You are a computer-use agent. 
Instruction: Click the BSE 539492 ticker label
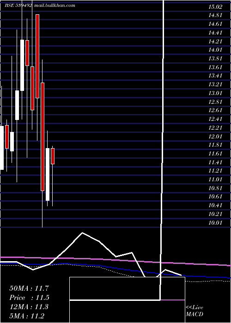click(x=18, y=6)
